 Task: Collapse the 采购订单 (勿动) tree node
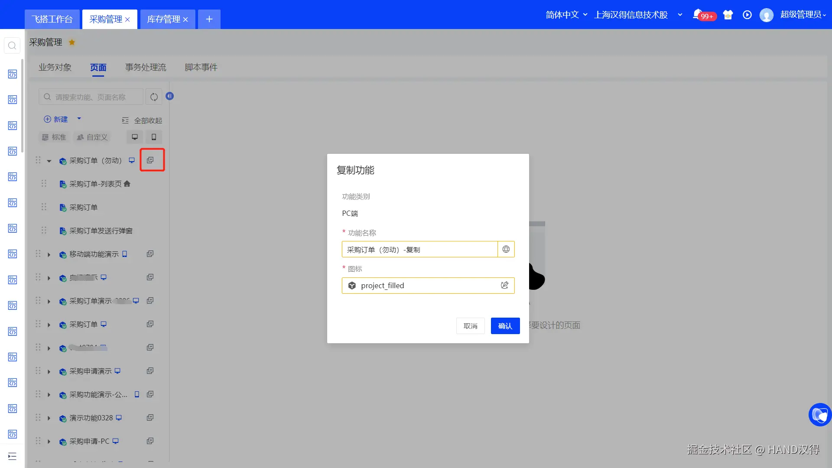point(49,161)
